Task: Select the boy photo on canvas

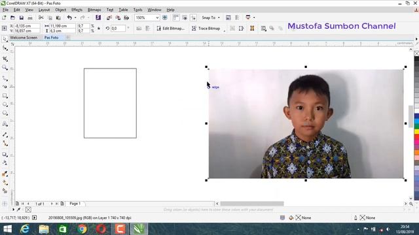Action: pyautogui.click(x=306, y=123)
